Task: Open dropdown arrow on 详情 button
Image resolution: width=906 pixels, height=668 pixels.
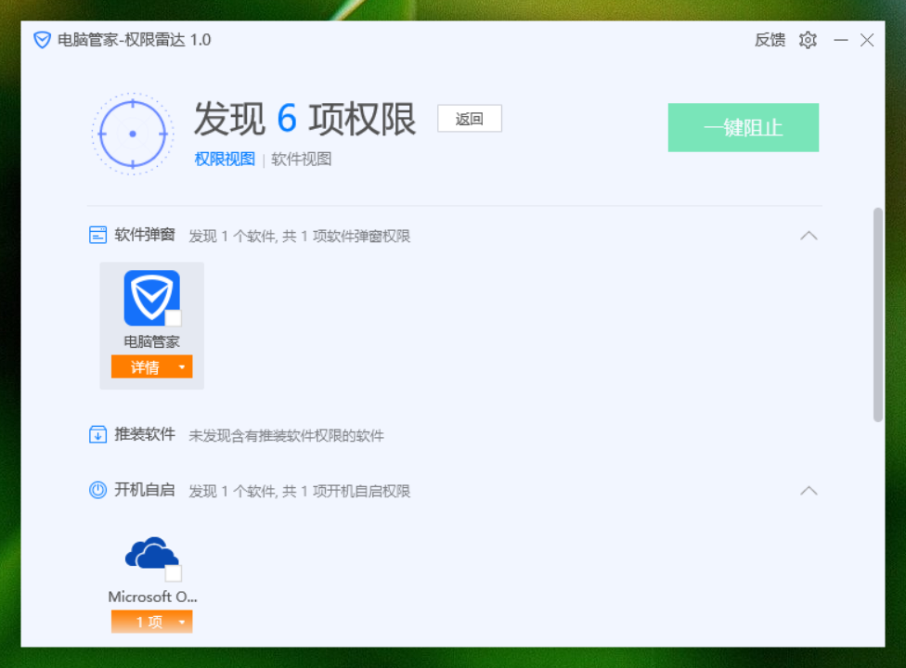Action: point(182,367)
